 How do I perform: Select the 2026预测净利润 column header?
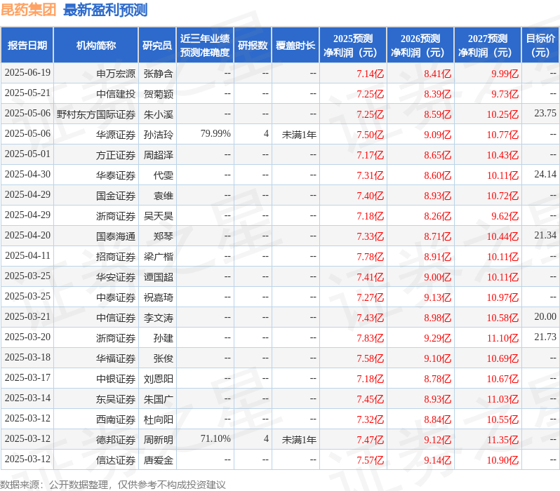click(420, 45)
